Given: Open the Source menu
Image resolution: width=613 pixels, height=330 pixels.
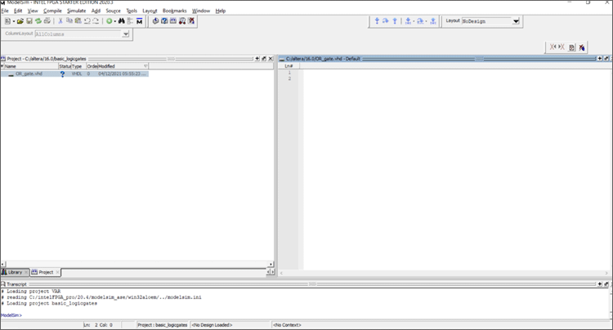Looking at the screenshot, I should click(113, 11).
